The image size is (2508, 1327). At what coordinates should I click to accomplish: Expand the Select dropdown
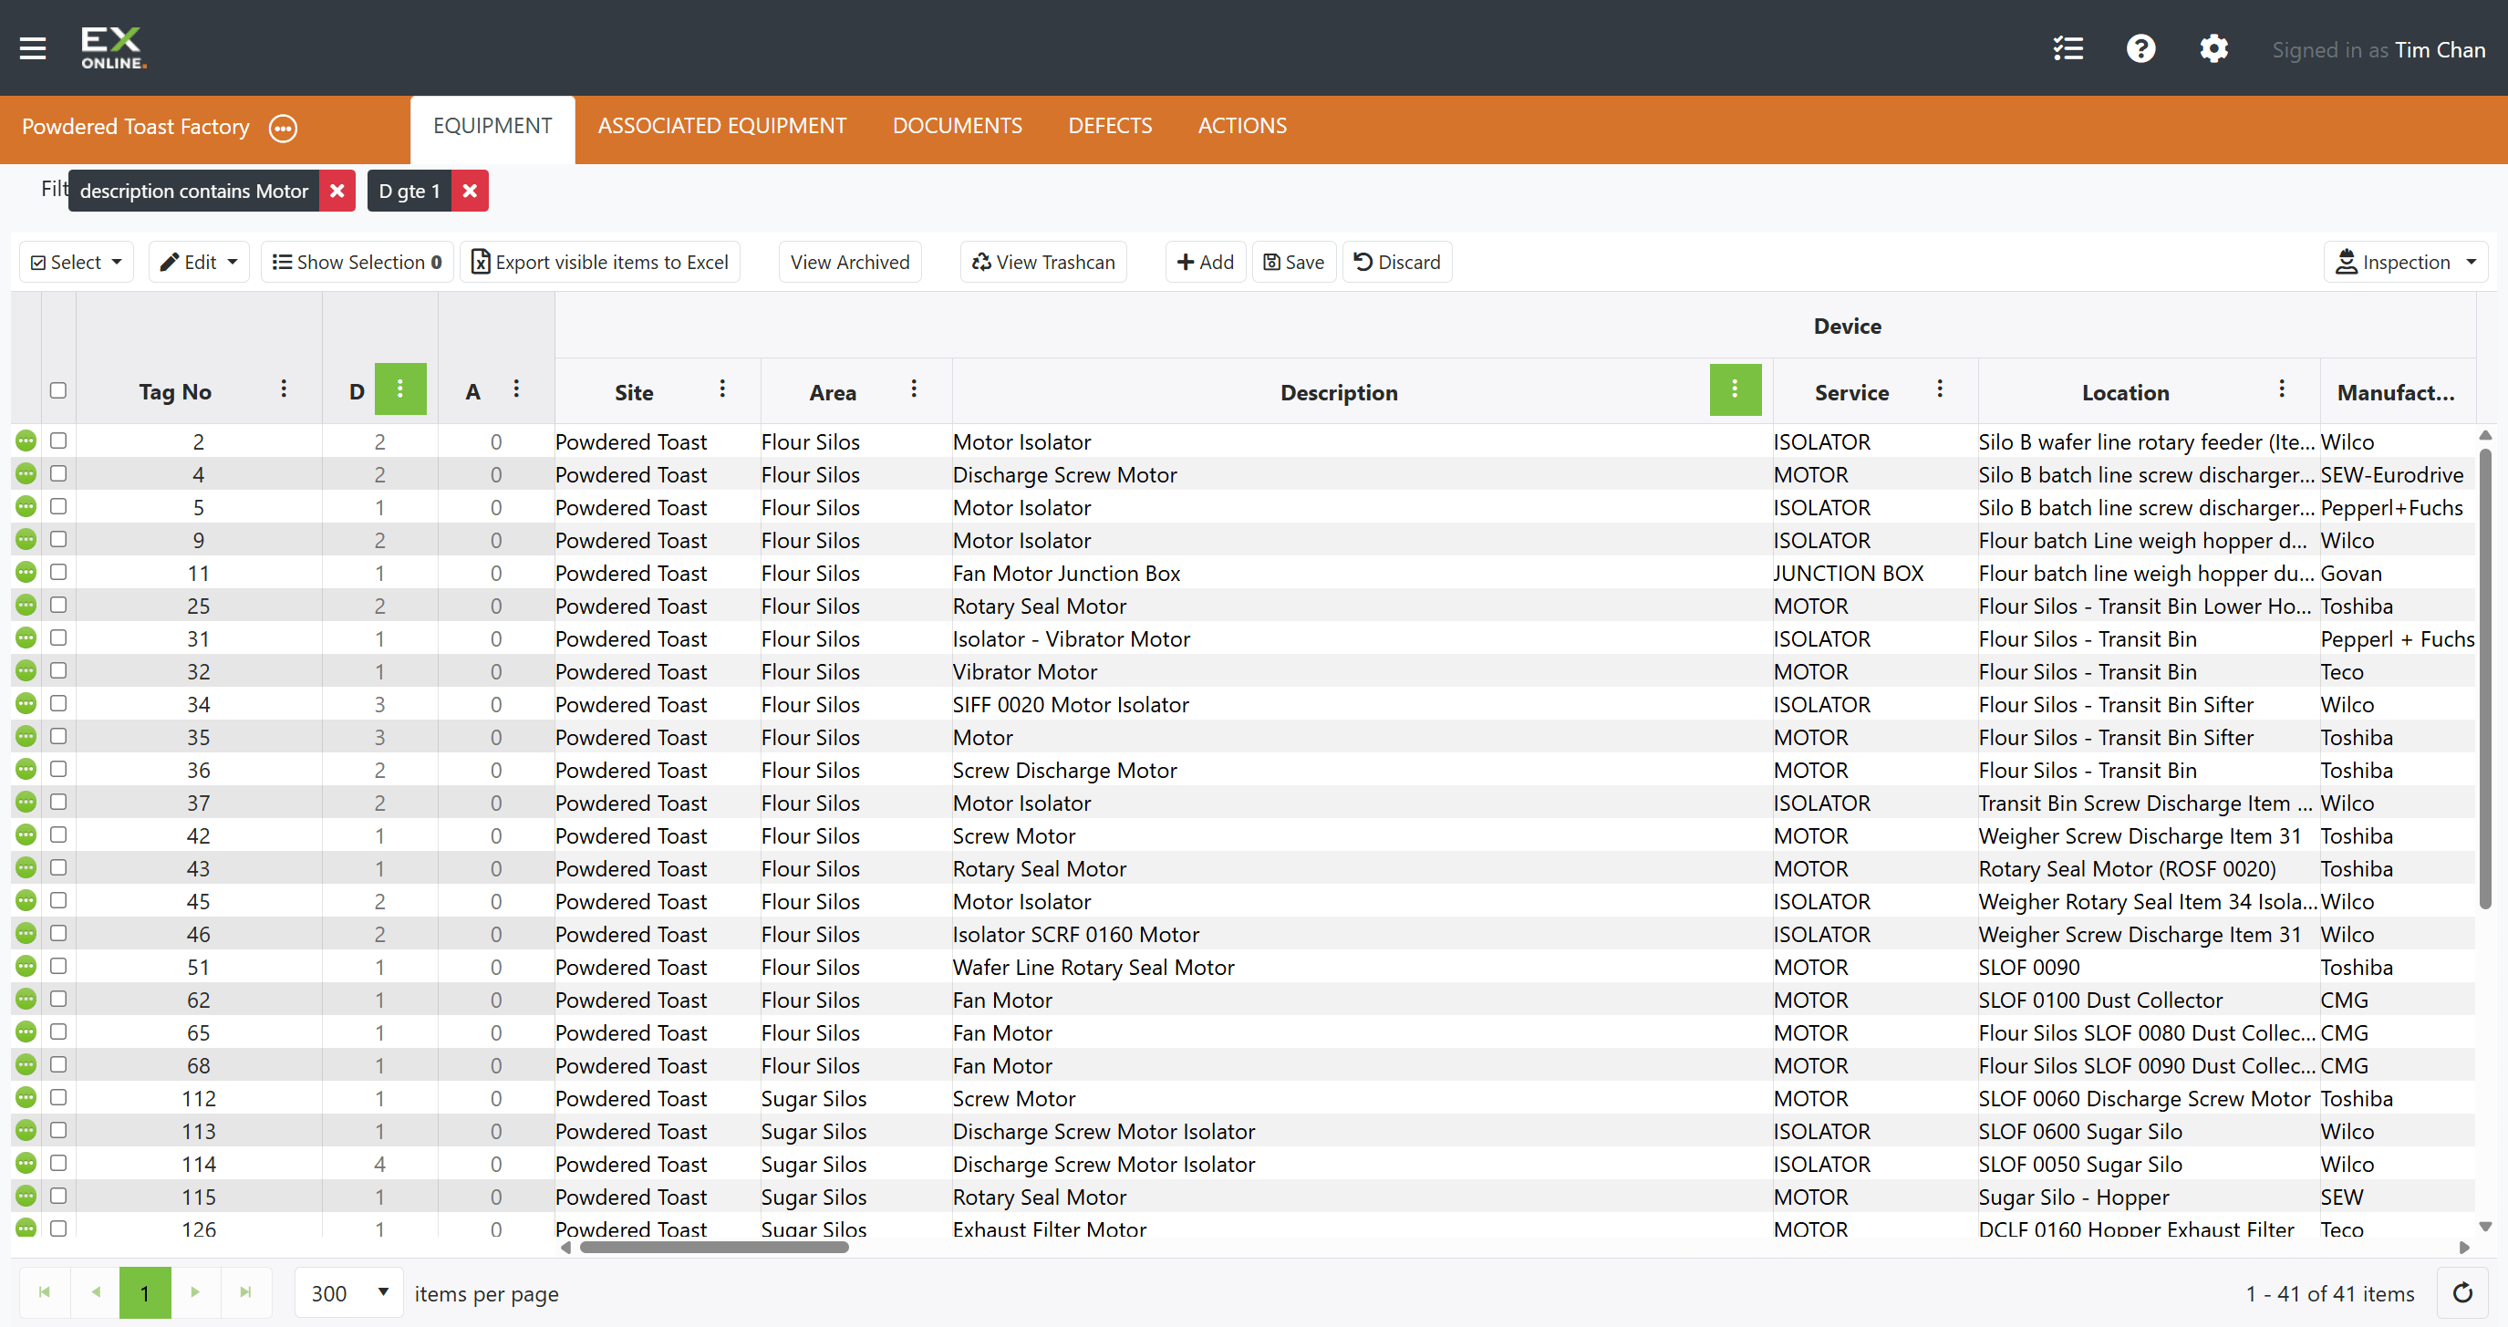pos(77,262)
